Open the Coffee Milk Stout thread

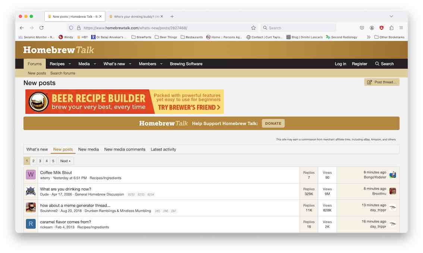[56, 173]
